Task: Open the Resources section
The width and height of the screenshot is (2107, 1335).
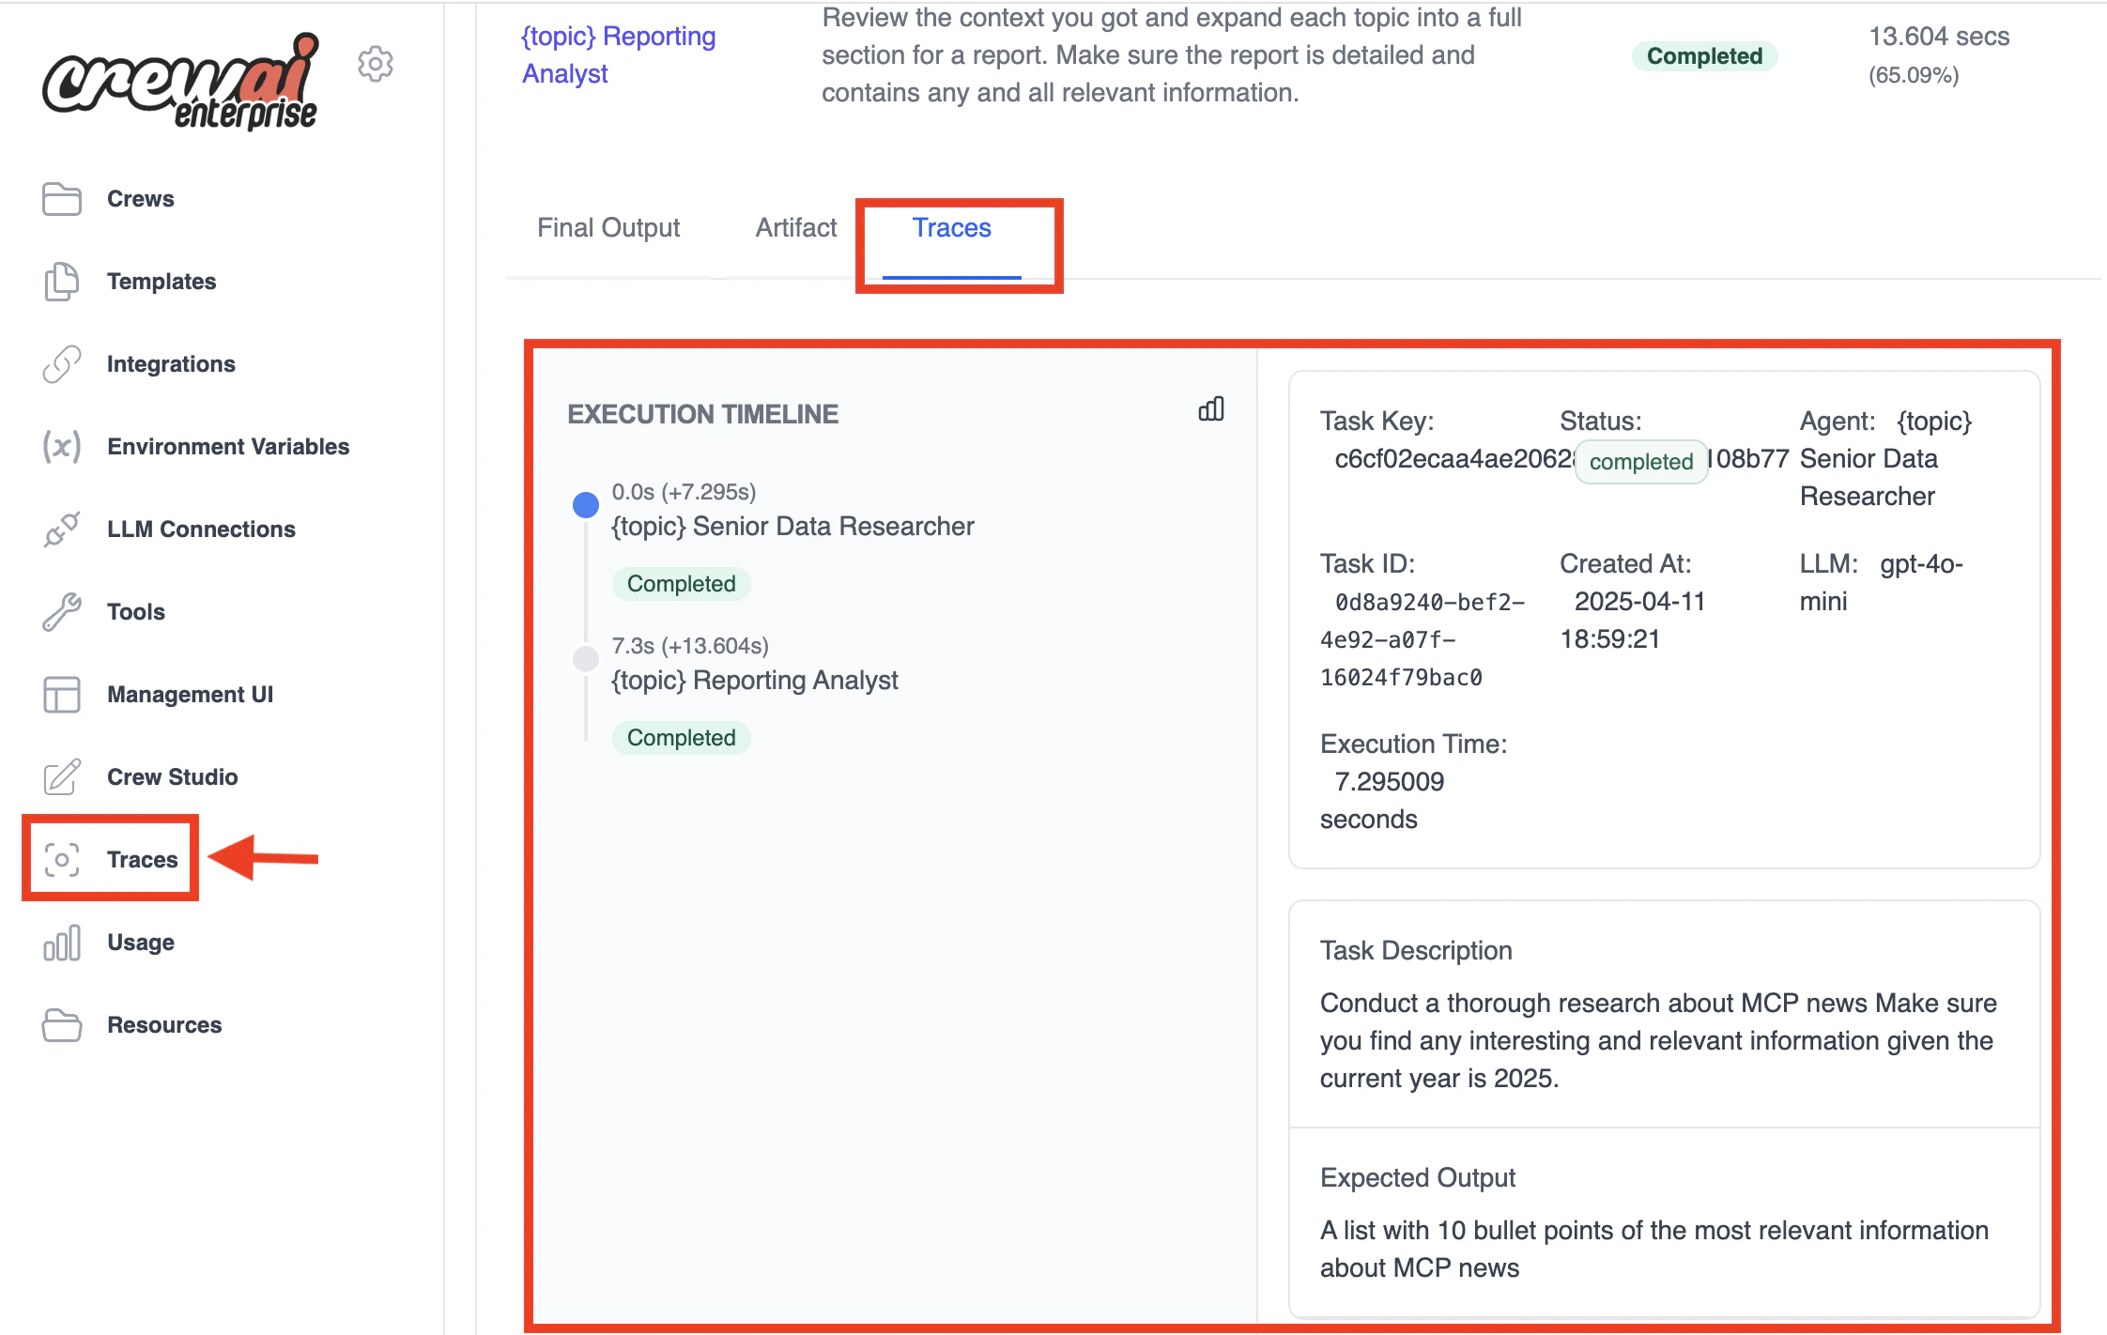Action: 164,1024
